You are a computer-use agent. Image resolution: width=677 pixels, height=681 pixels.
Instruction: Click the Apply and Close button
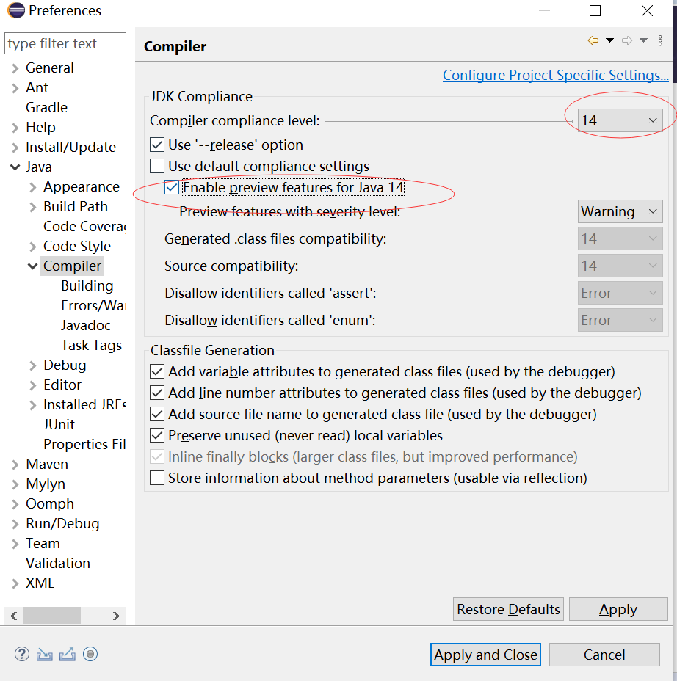click(x=485, y=655)
